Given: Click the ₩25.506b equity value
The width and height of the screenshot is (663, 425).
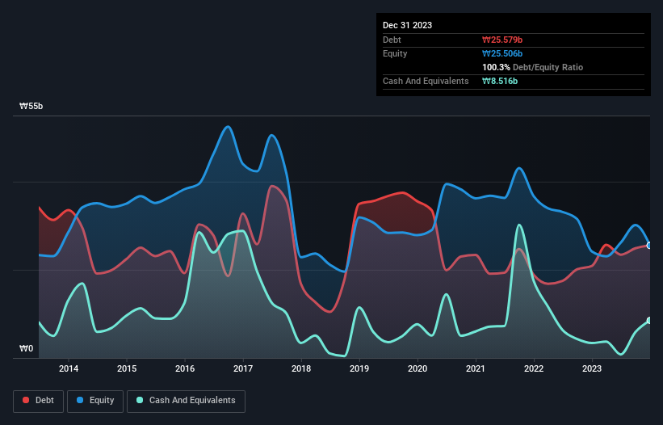Looking at the screenshot, I should (x=502, y=53).
